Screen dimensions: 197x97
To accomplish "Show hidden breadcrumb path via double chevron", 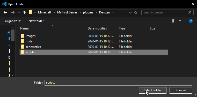I will 35,12.
